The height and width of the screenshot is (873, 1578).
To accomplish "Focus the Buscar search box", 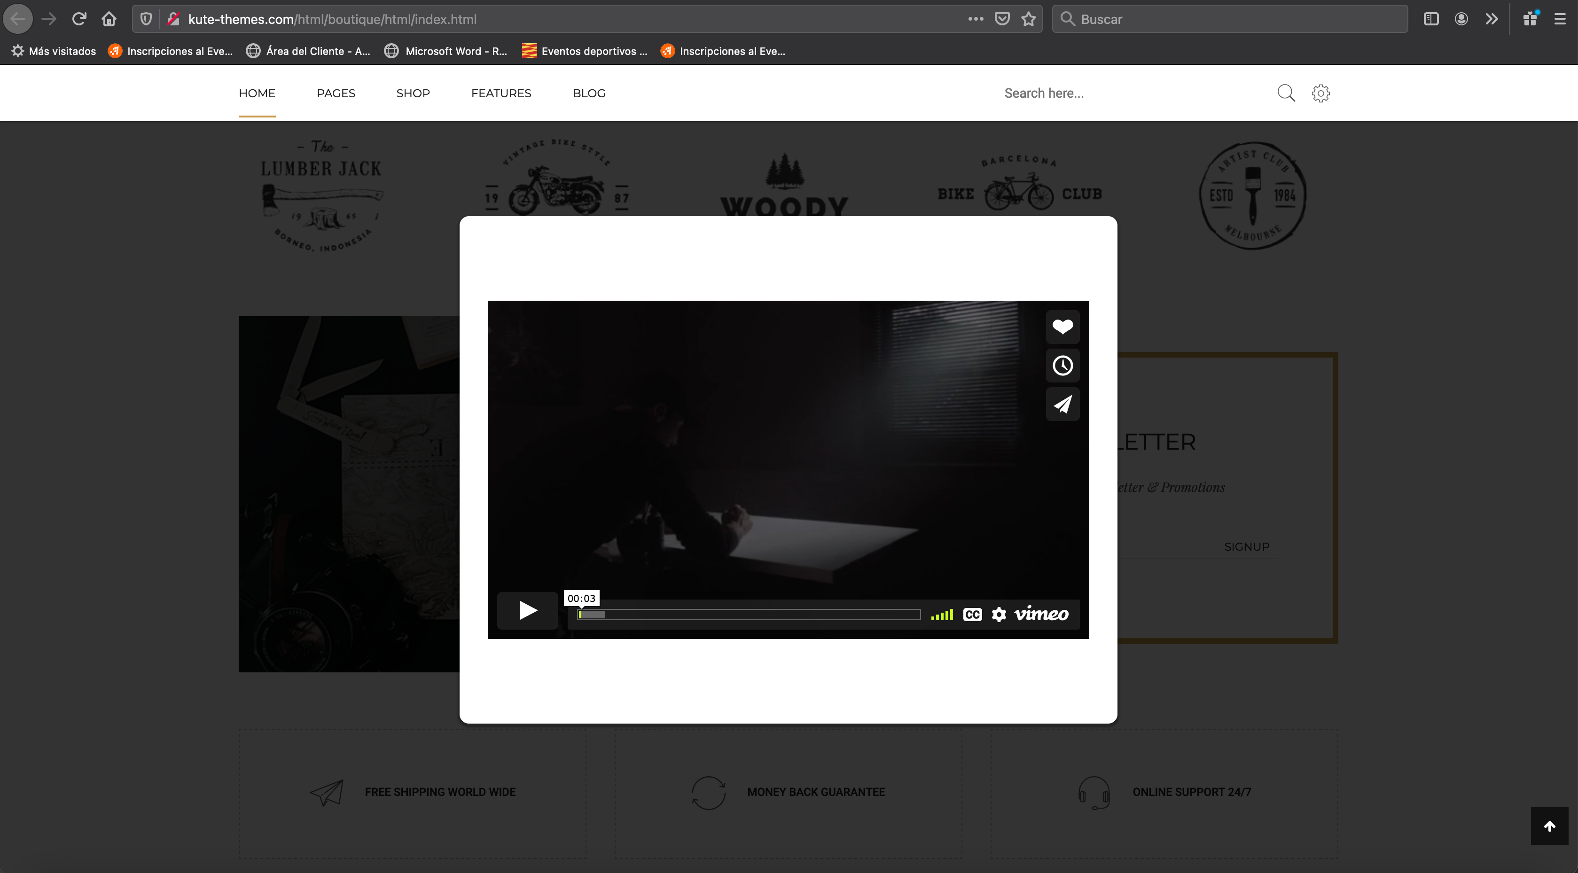I will [1229, 19].
